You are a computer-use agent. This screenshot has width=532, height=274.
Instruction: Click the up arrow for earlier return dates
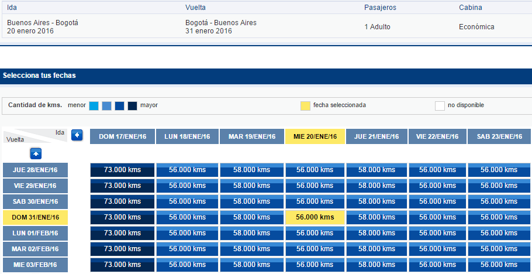(36, 154)
